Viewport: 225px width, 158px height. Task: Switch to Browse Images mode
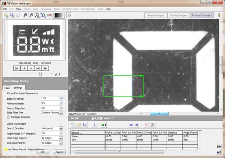(x=179, y=15)
